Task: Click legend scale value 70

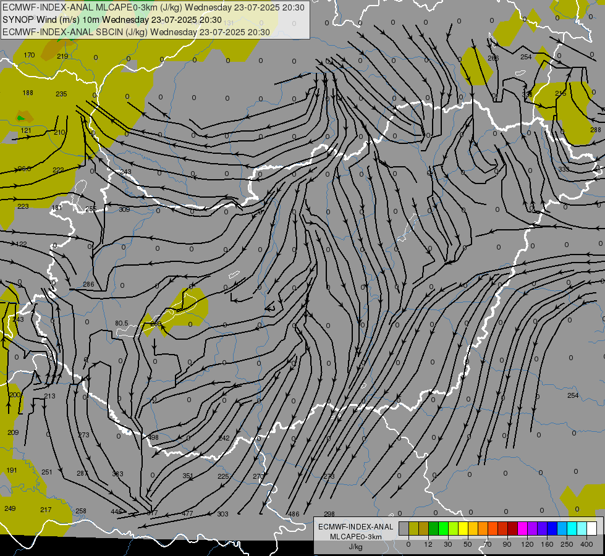Action: (488, 544)
